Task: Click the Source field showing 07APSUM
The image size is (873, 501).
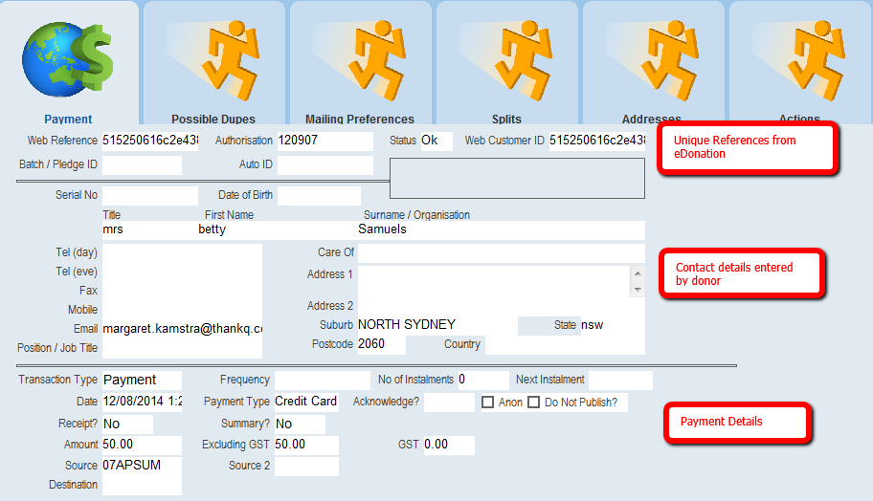Action: 142,466
